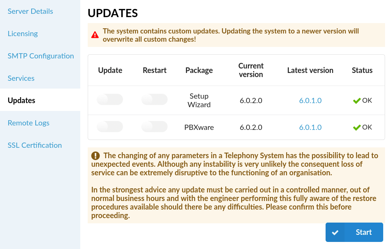
Task: Click the Latest version column header
Action: tap(310, 70)
